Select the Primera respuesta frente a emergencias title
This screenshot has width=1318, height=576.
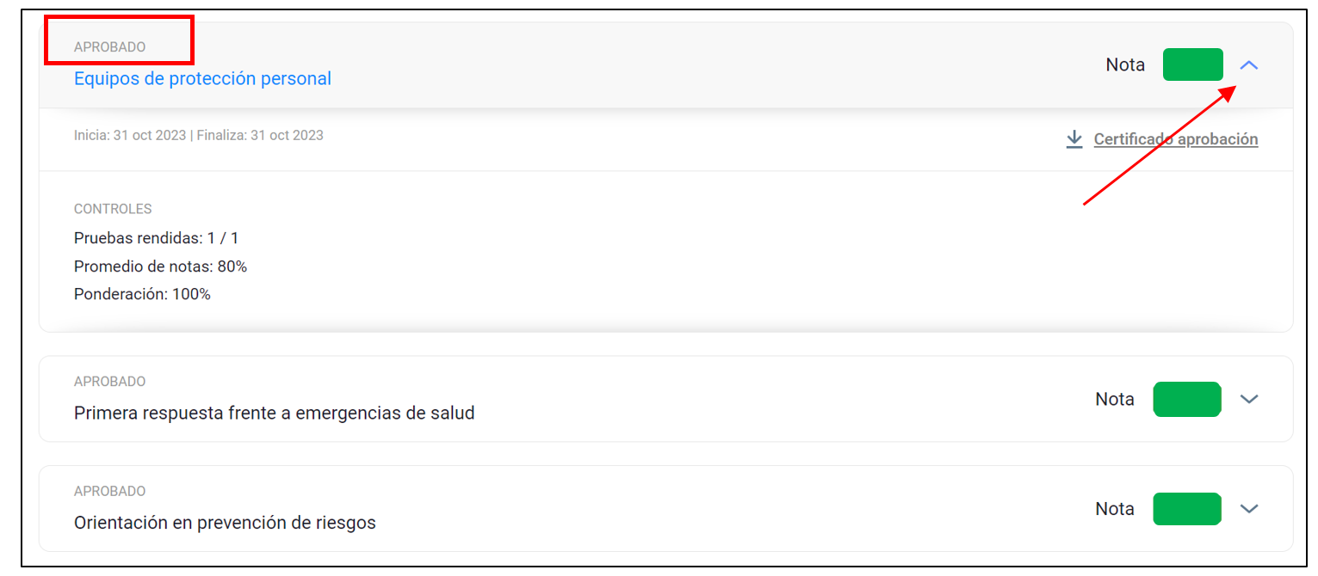coord(275,413)
